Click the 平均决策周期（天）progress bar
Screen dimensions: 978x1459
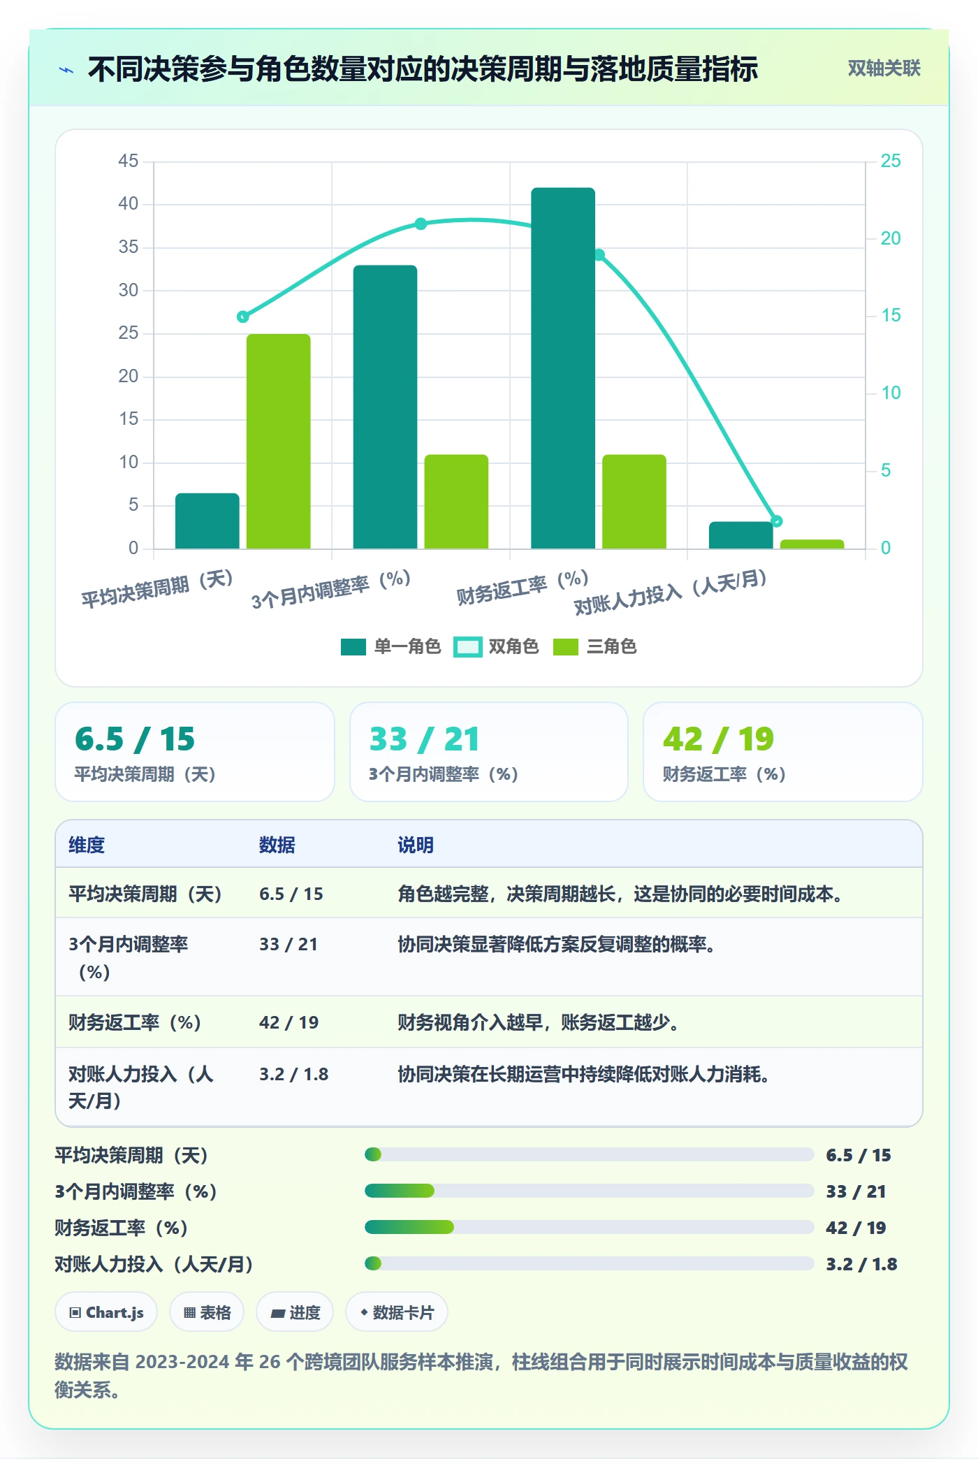(589, 1154)
